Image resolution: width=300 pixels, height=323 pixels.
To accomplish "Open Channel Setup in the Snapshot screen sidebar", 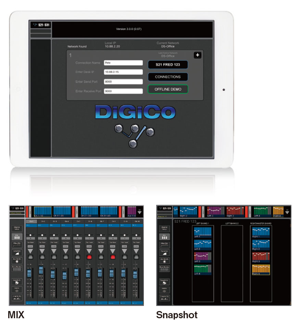I will (164, 229).
